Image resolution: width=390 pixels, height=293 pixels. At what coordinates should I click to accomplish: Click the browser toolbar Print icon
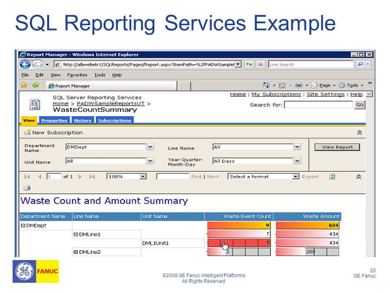(x=299, y=85)
